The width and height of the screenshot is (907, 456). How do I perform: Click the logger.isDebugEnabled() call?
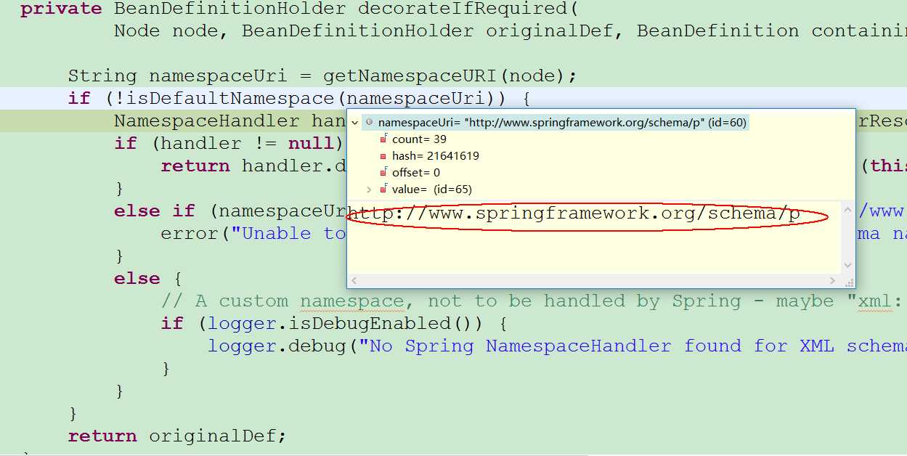tap(346, 324)
